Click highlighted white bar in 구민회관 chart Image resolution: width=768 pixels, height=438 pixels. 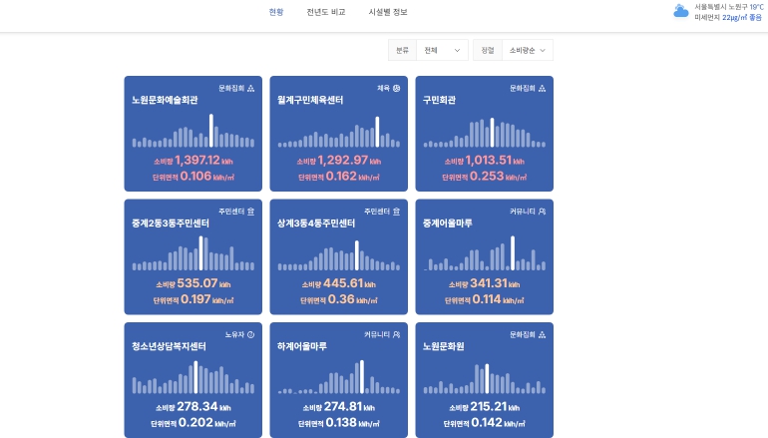click(x=492, y=133)
